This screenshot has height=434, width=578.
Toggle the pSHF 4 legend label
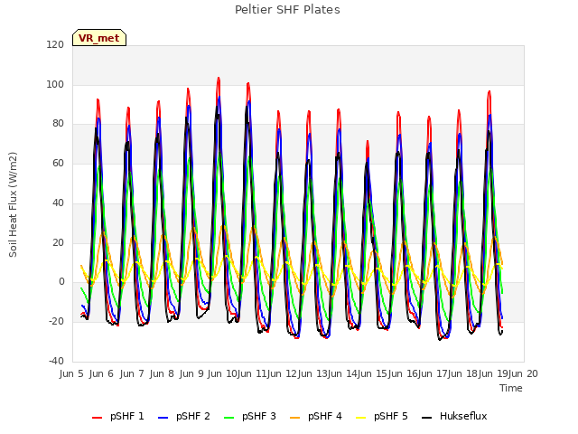point(325,416)
